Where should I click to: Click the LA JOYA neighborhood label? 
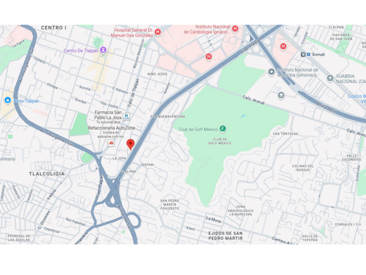click(x=119, y=158)
